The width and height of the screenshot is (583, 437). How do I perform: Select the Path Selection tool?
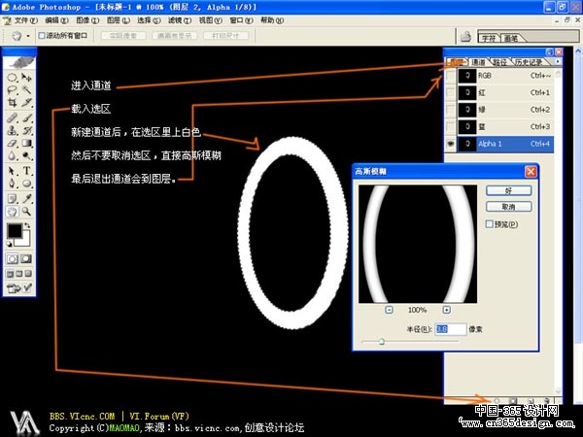point(12,171)
